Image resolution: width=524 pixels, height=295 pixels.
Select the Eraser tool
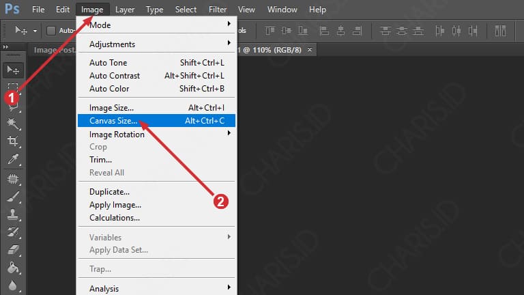click(13, 250)
